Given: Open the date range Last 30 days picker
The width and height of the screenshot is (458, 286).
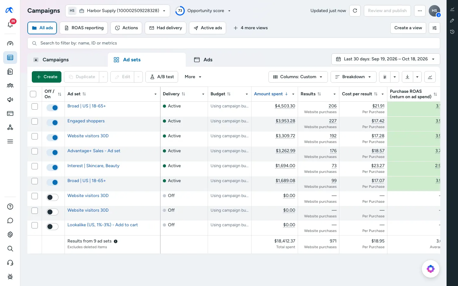Looking at the screenshot, I should [386, 59].
